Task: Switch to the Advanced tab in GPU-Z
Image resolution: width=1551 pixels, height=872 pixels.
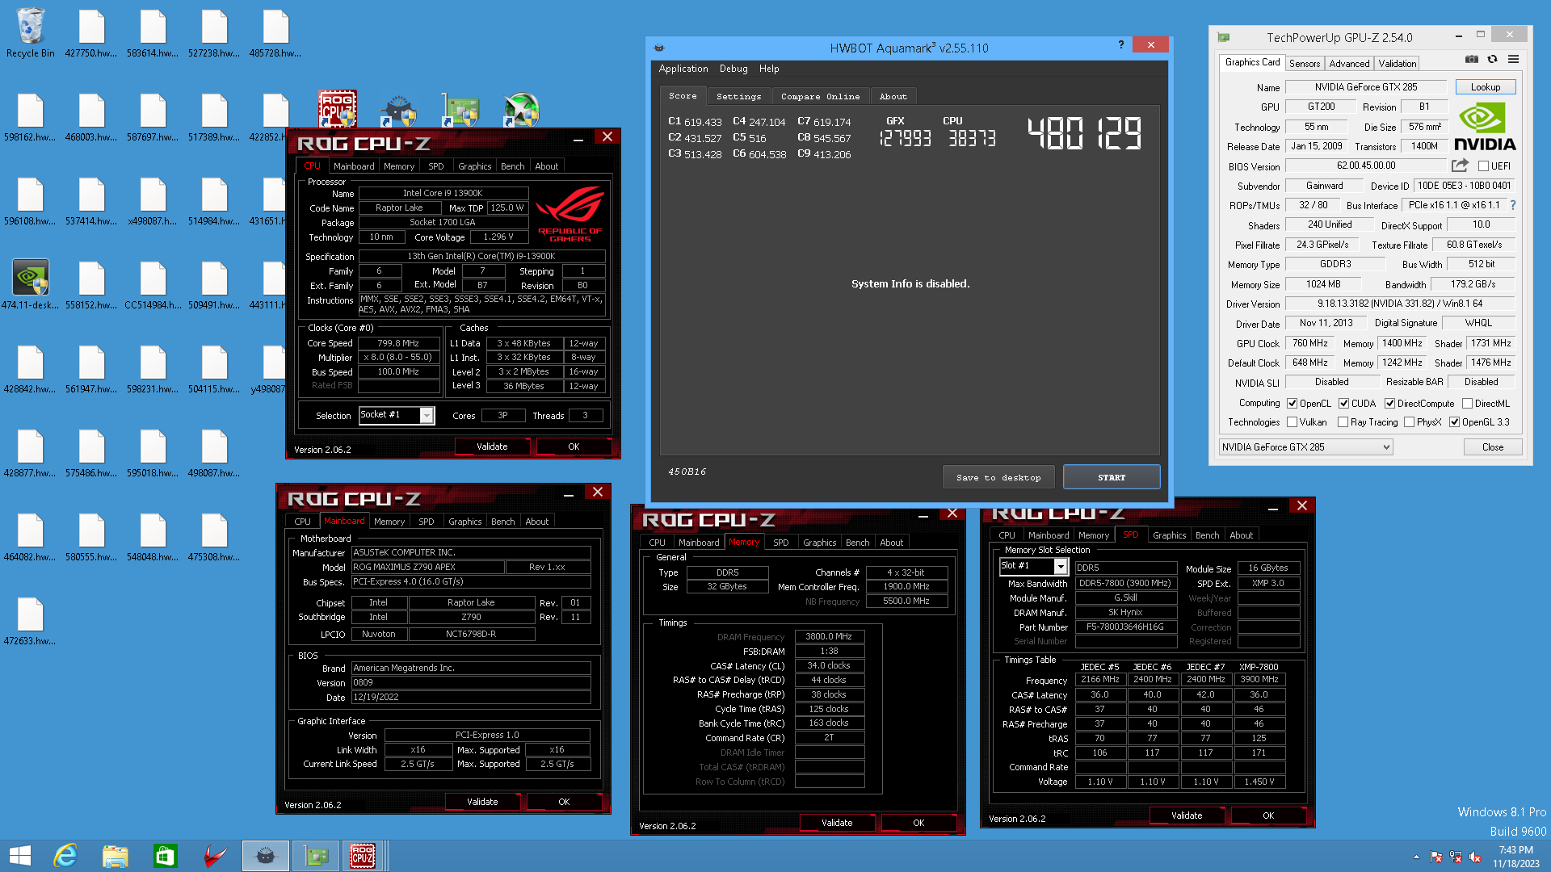Action: [1349, 64]
